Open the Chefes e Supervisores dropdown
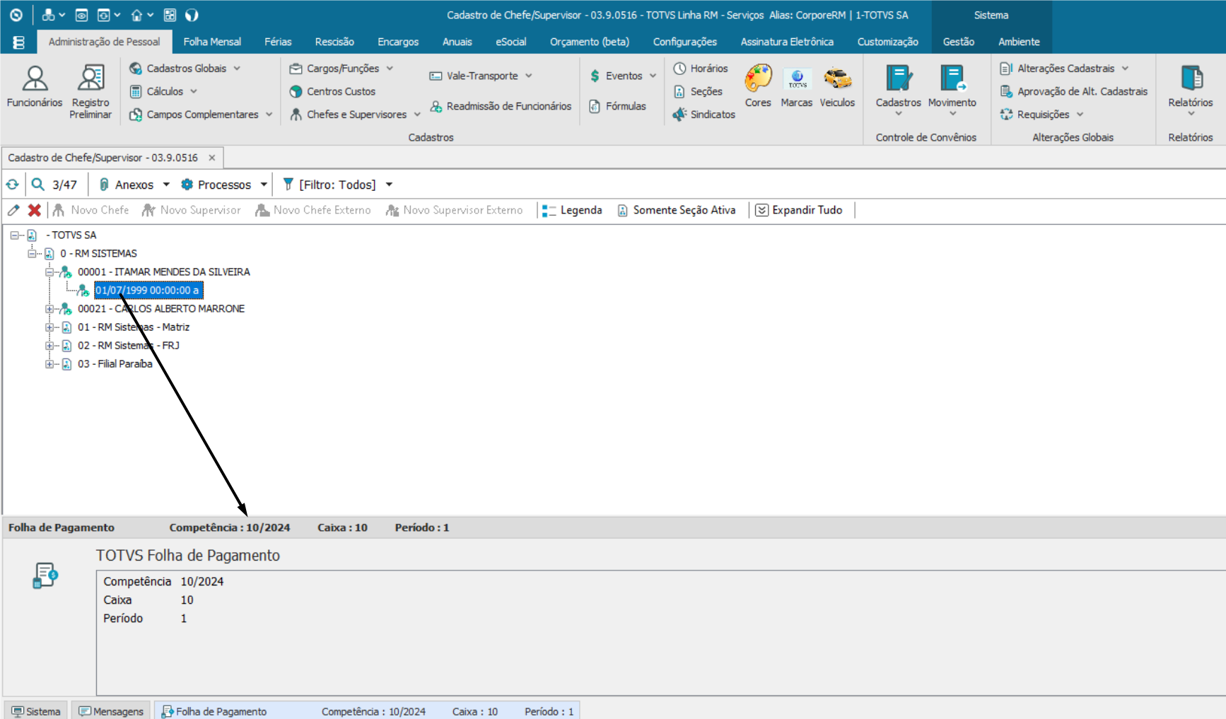1226x719 pixels. click(x=355, y=115)
